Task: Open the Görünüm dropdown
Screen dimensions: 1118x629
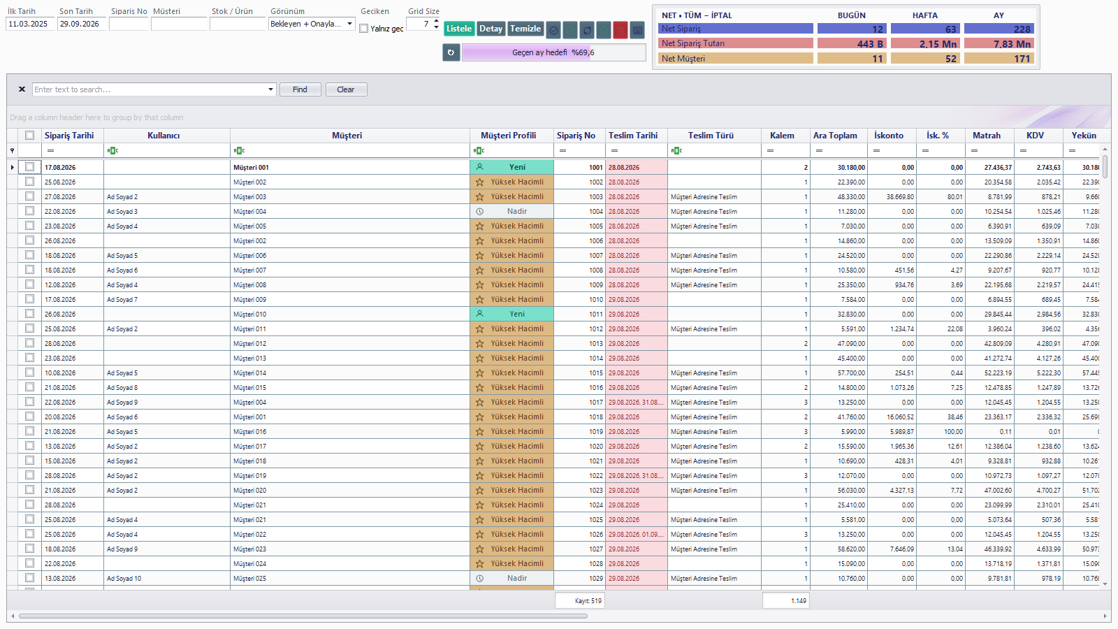Action: click(x=350, y=24)
